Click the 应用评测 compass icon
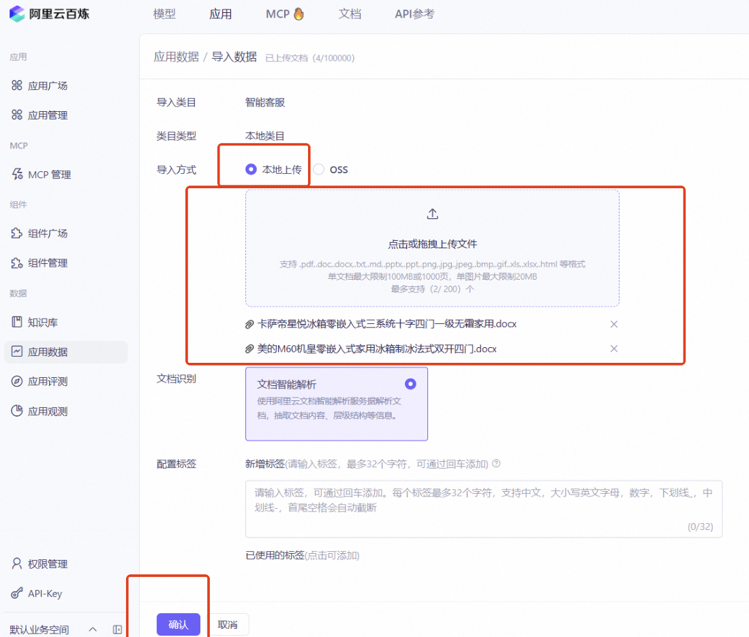This screenshot has width=749, height=637. 17,381
